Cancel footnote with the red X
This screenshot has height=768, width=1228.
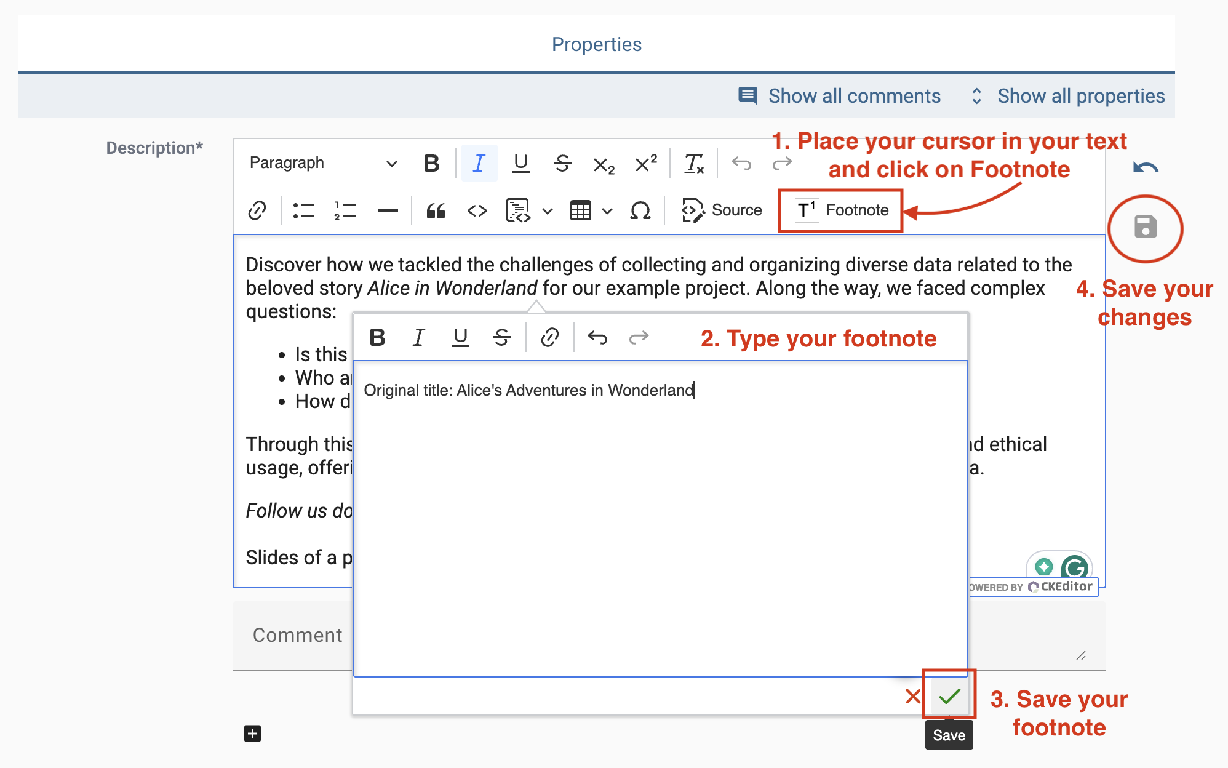(913, 696)
